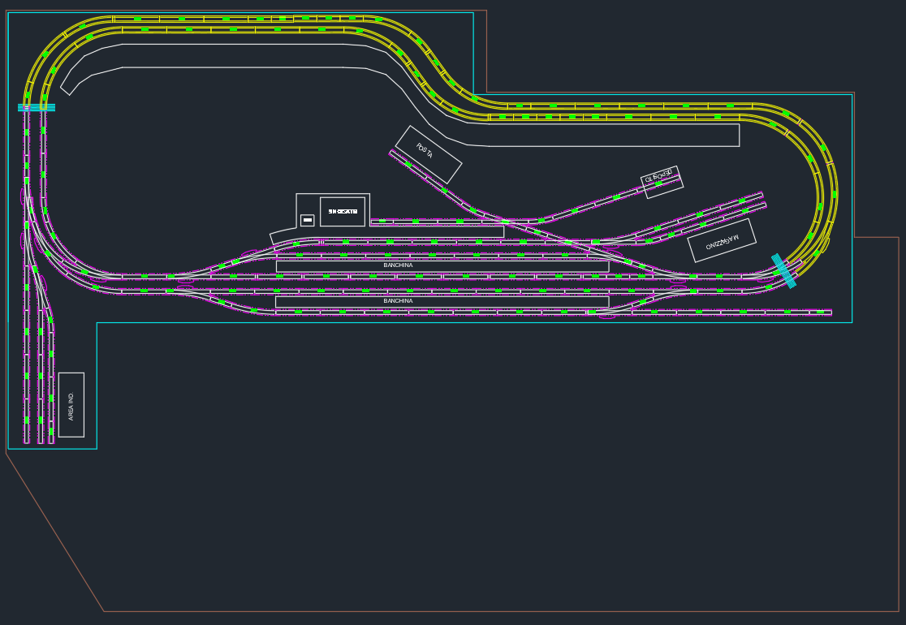Click the POSTA building label
The image size is (906, 625).
pyautogui.click(x=425, y=151)
